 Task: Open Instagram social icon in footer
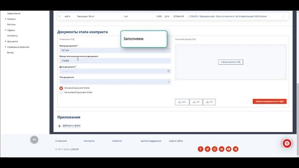point(214,149)
